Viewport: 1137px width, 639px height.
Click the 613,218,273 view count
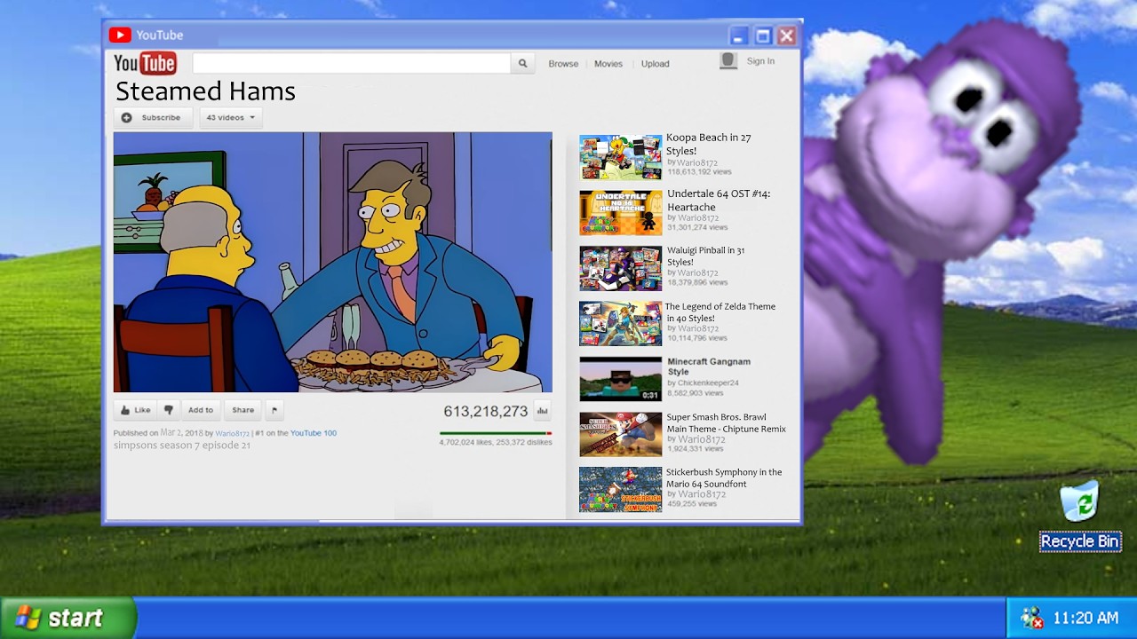click(x=486, y=411)
